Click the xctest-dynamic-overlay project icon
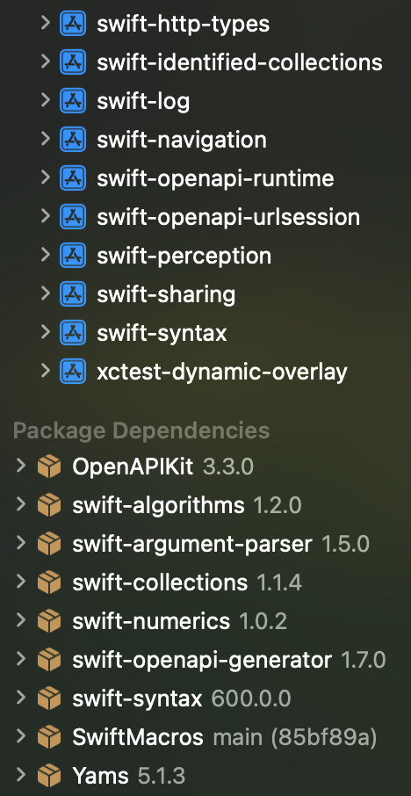 [73, 371]
